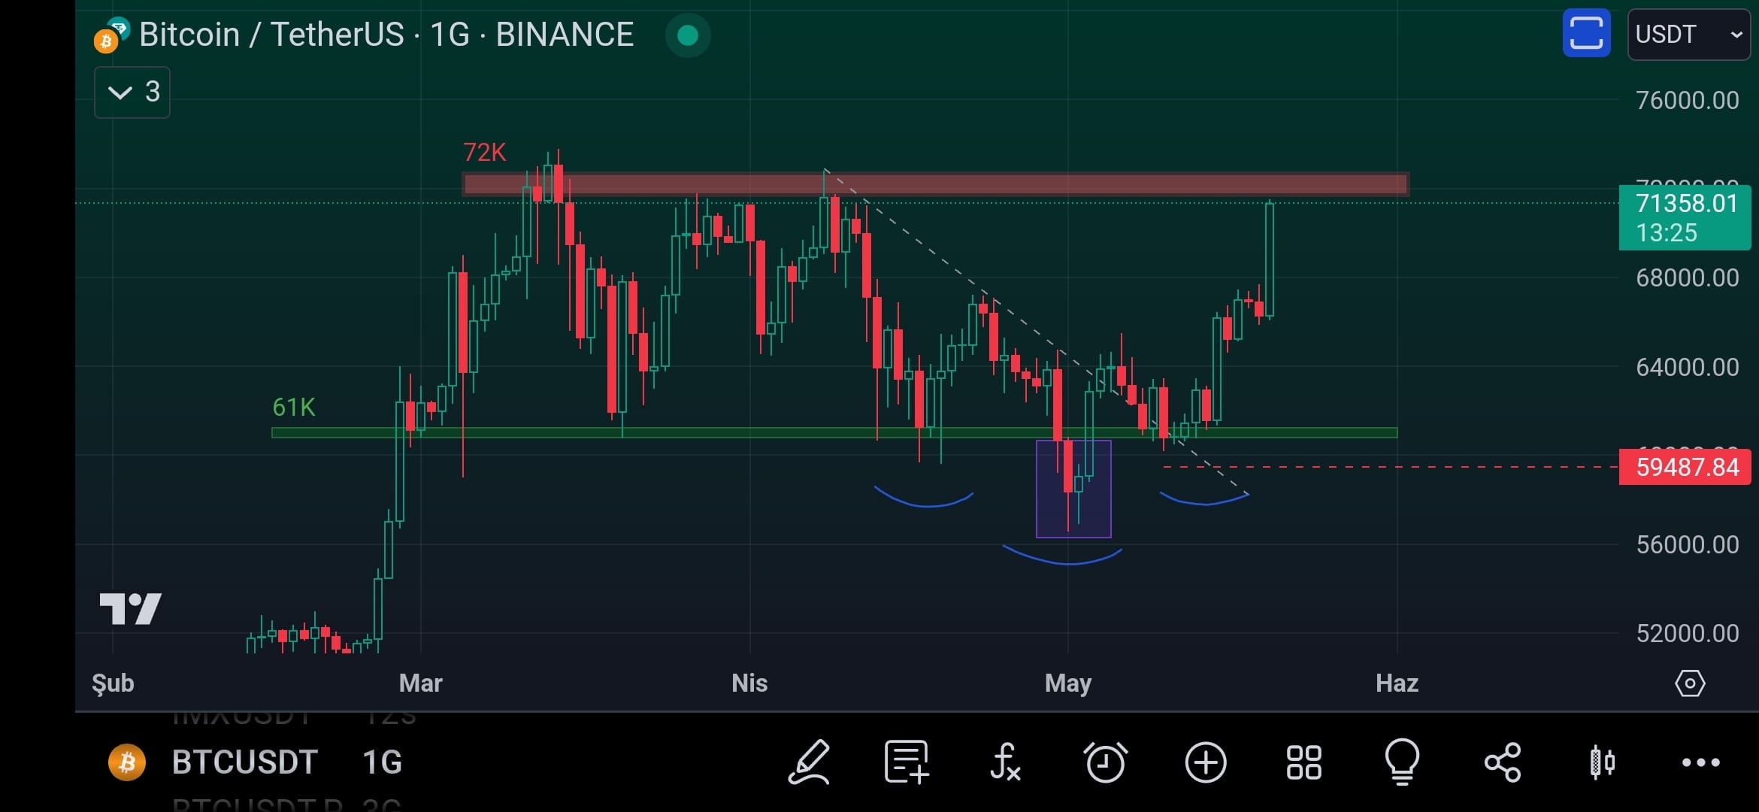Click the 76000.00 price scale value
The height and width of the screenshot is (812, 1759).
coord(1688,101)
